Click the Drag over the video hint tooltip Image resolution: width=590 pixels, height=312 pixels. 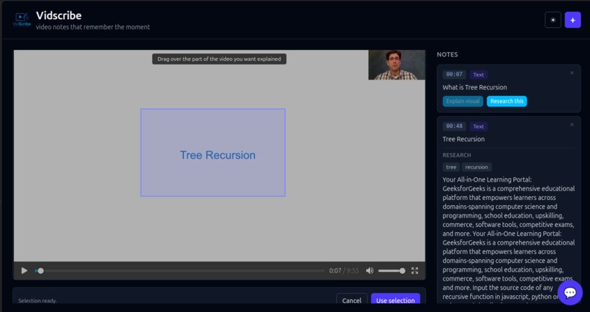[x=219, y=59]
